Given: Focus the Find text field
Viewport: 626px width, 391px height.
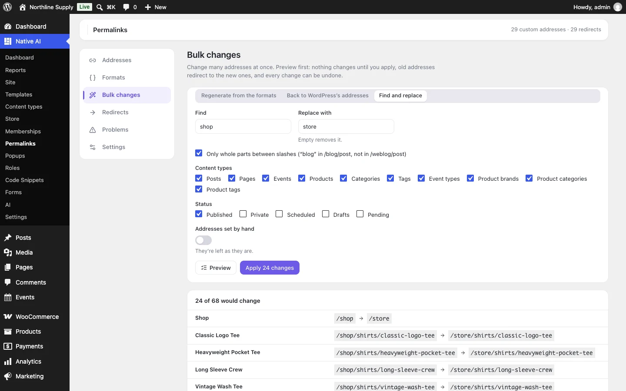Looking at the screenshot, I should pyautogui.click(x=243, y=126).
